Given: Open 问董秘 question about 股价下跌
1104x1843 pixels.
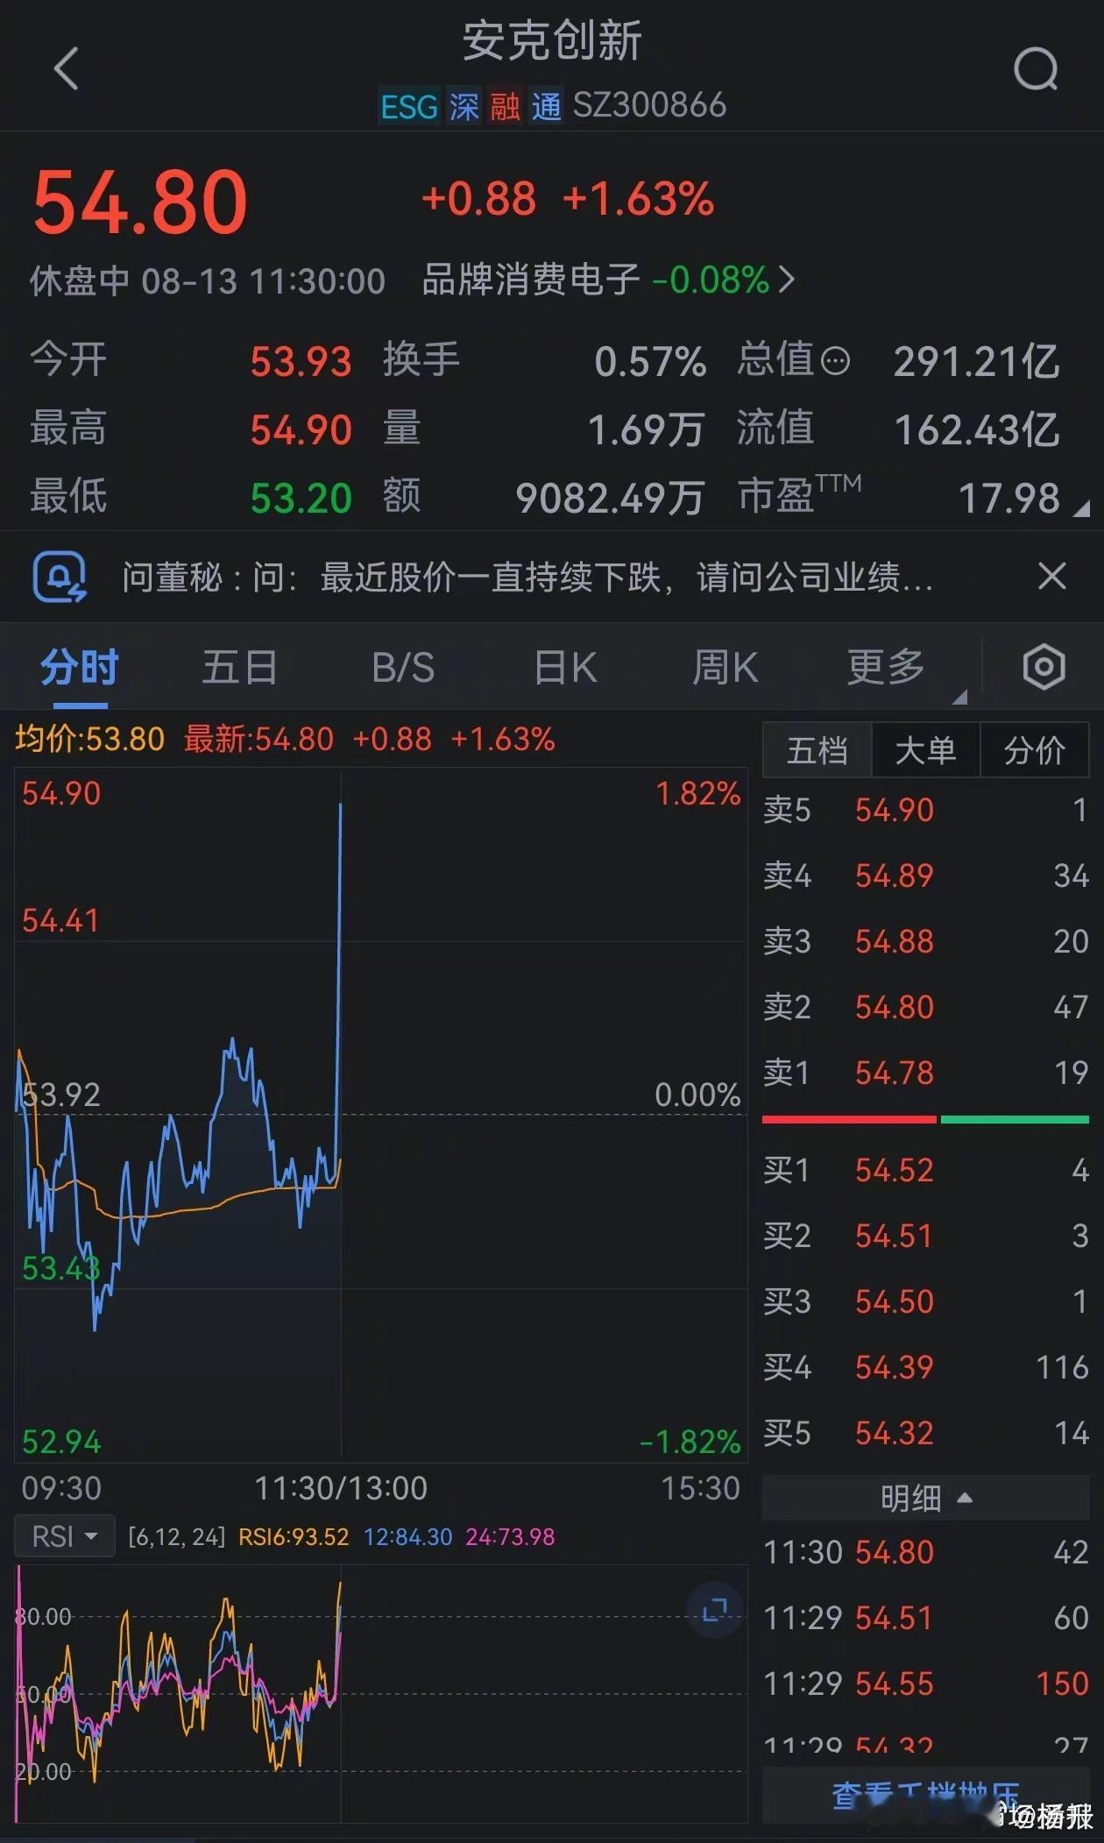Looking at the screenshot, I should pyautogui.click(x=527, y=577).
